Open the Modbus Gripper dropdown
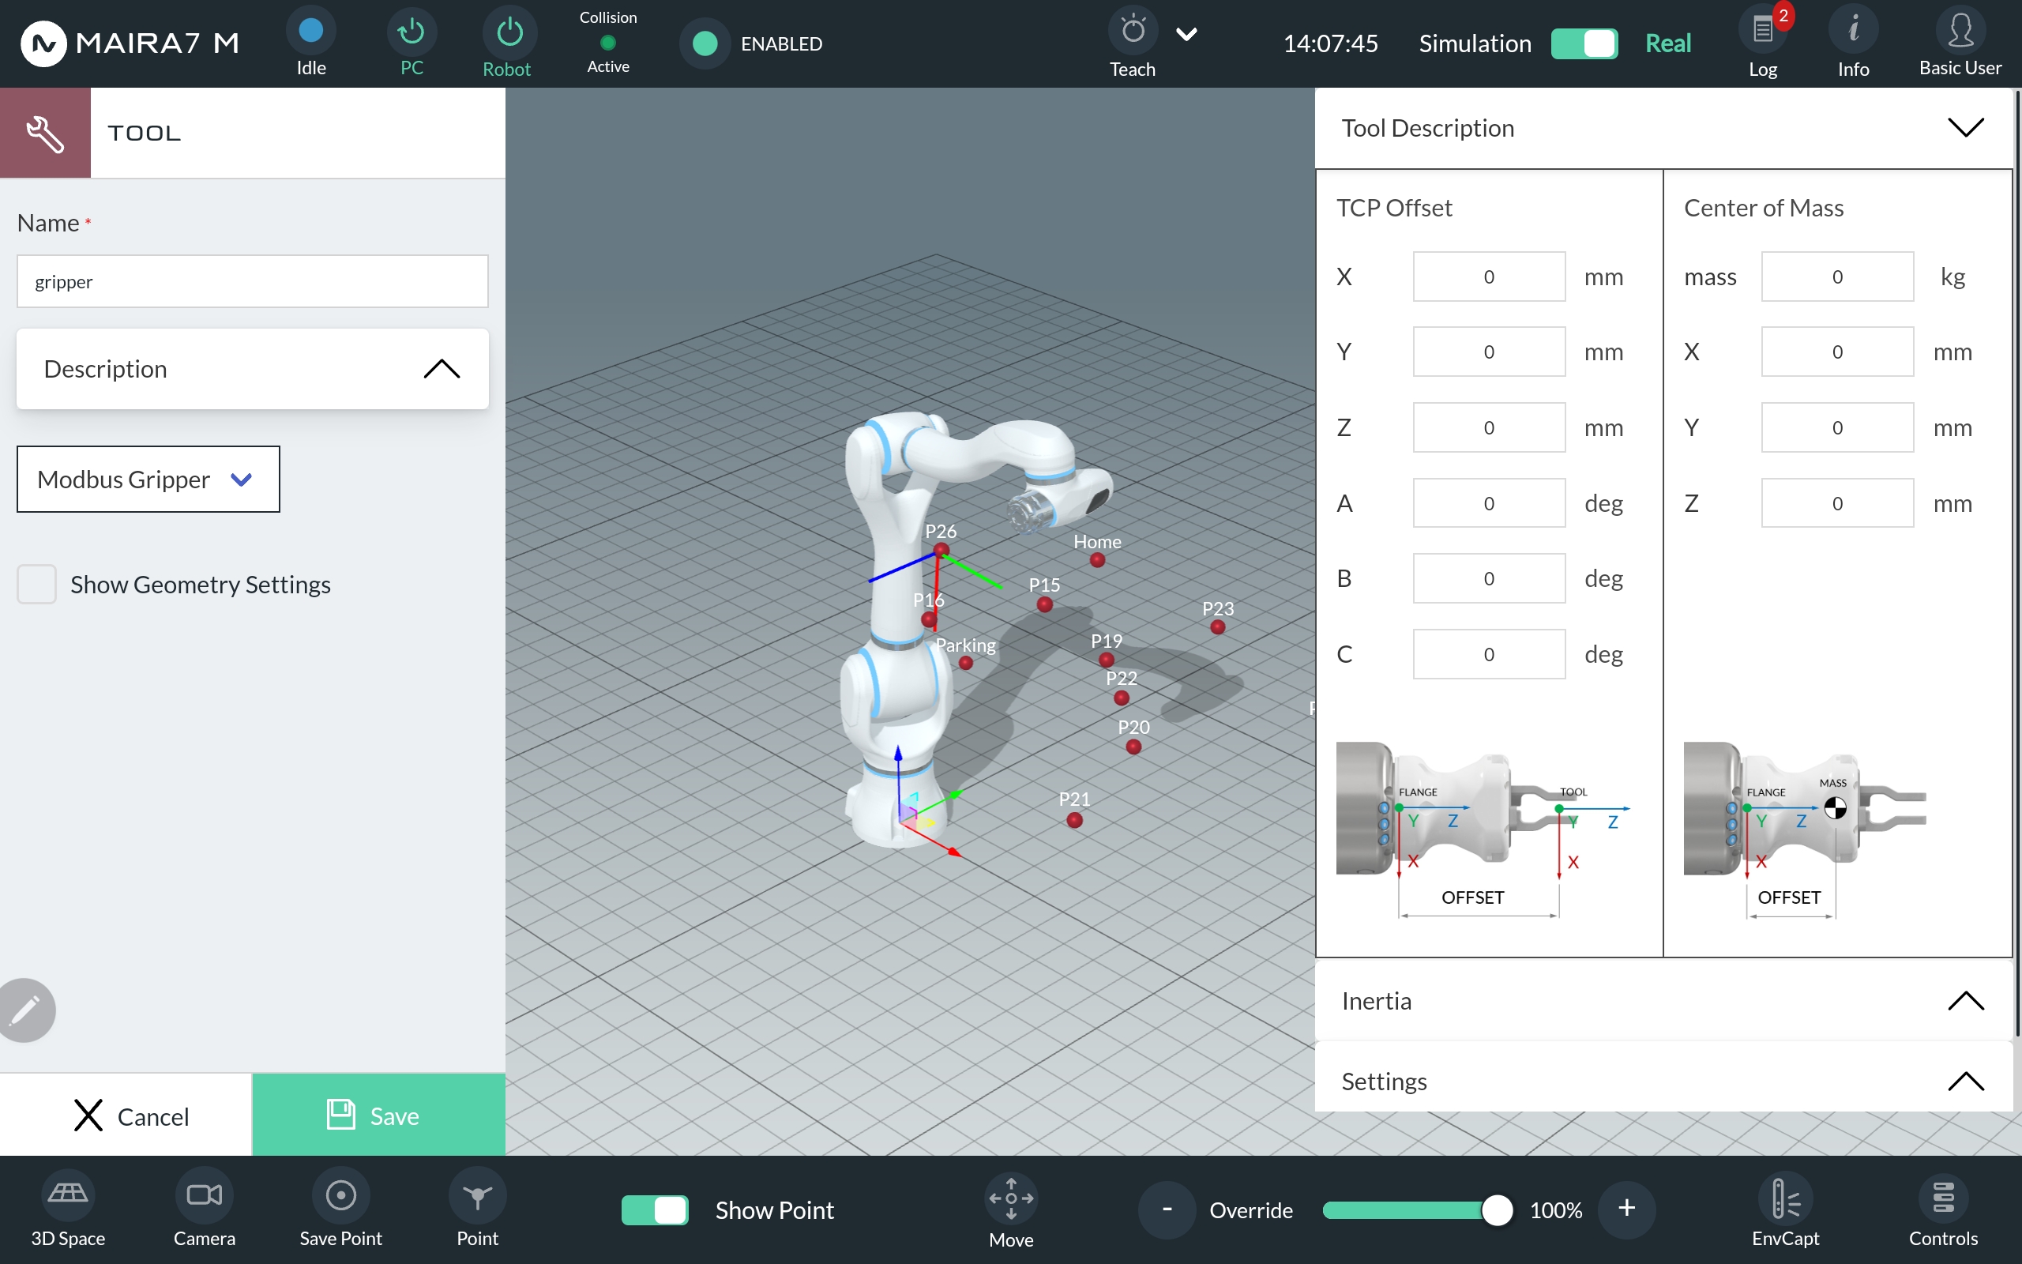 click(148, 479)
